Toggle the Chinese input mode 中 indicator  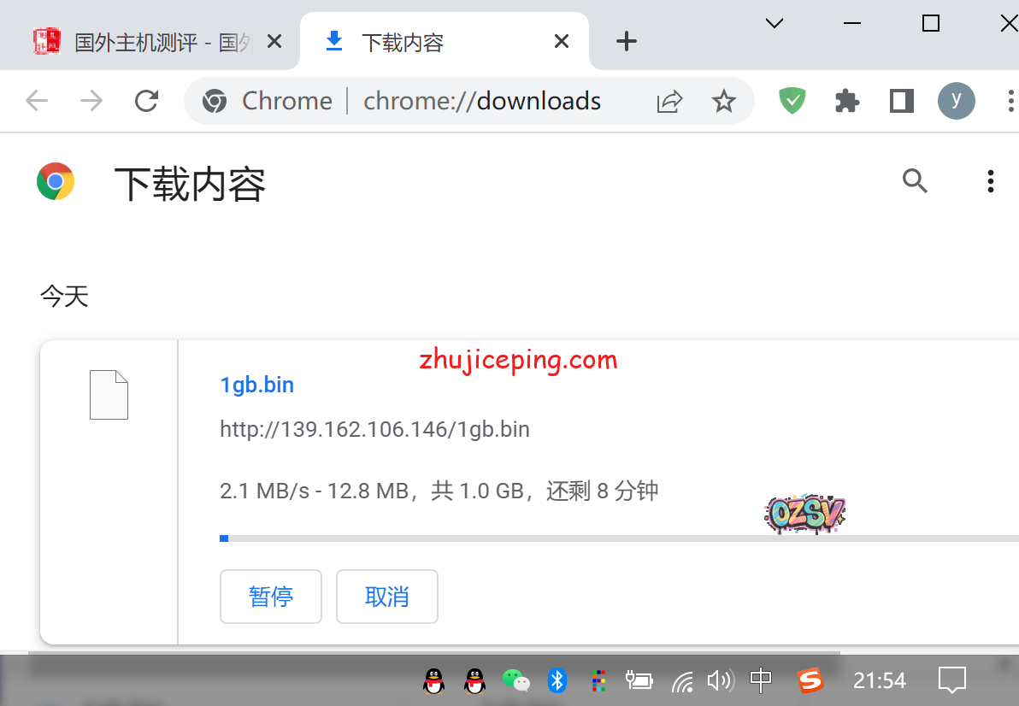(x=760, y=680)
